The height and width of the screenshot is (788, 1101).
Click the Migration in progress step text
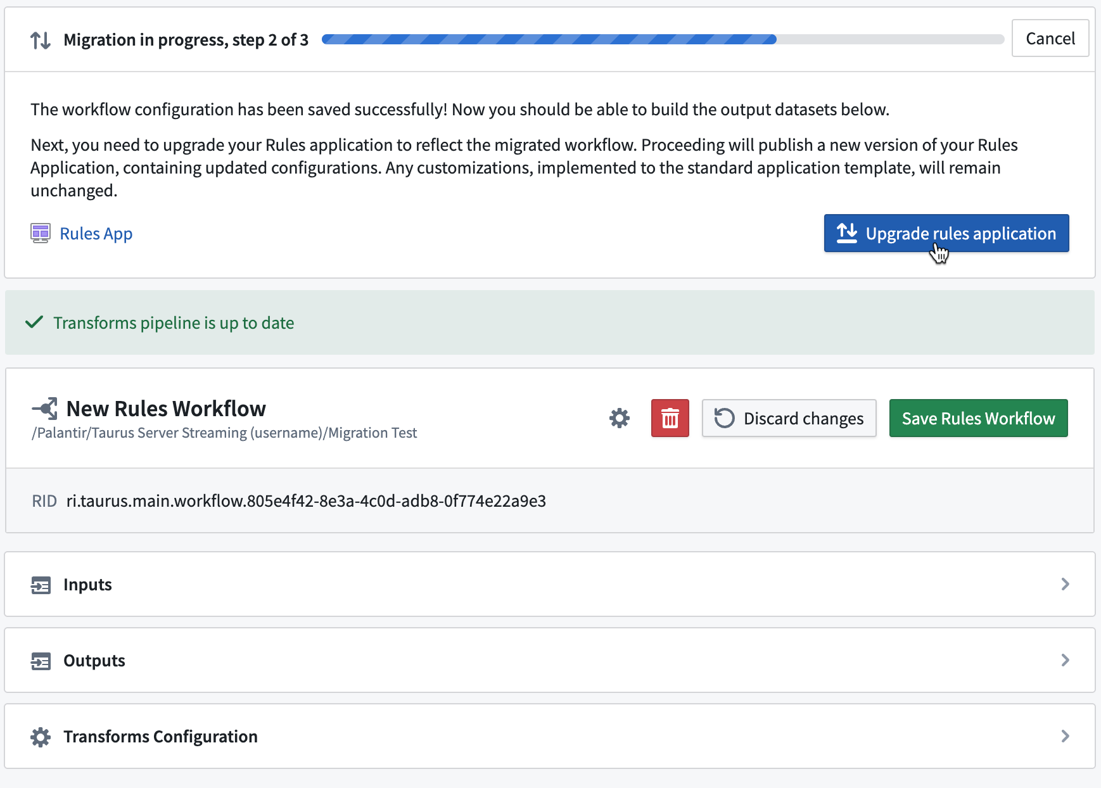(186, 40)
